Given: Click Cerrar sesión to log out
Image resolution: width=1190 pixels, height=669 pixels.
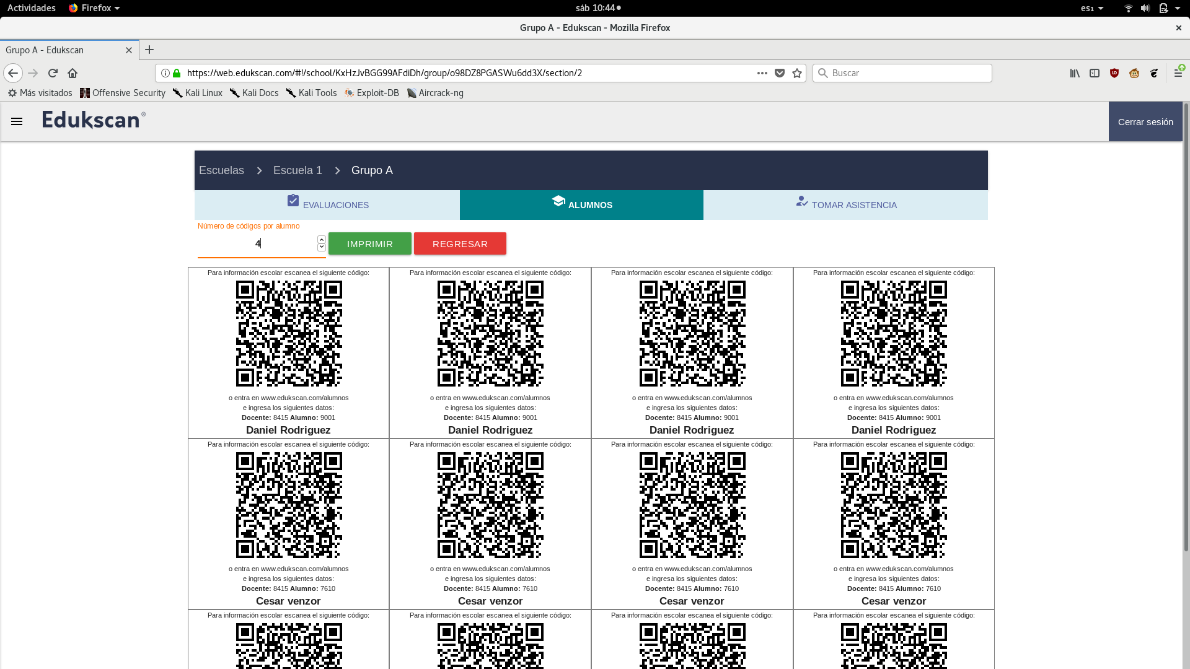Looking at the screenshot, I should tap(1145, 121).
